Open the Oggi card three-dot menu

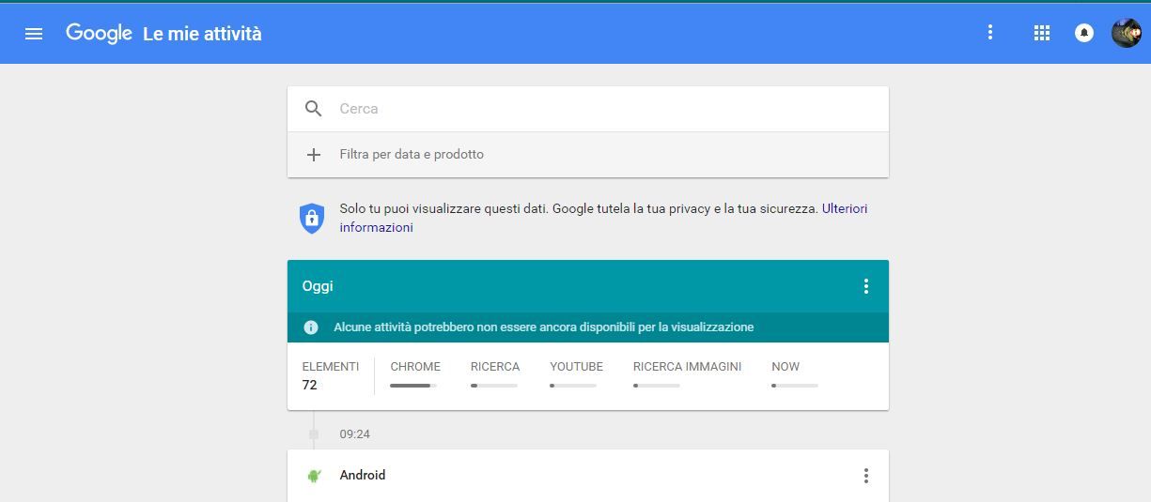pos(866,286)
